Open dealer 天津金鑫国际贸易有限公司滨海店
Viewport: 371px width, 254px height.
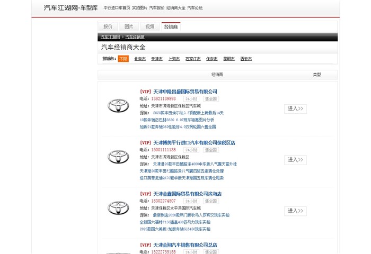tap(188, 194)
